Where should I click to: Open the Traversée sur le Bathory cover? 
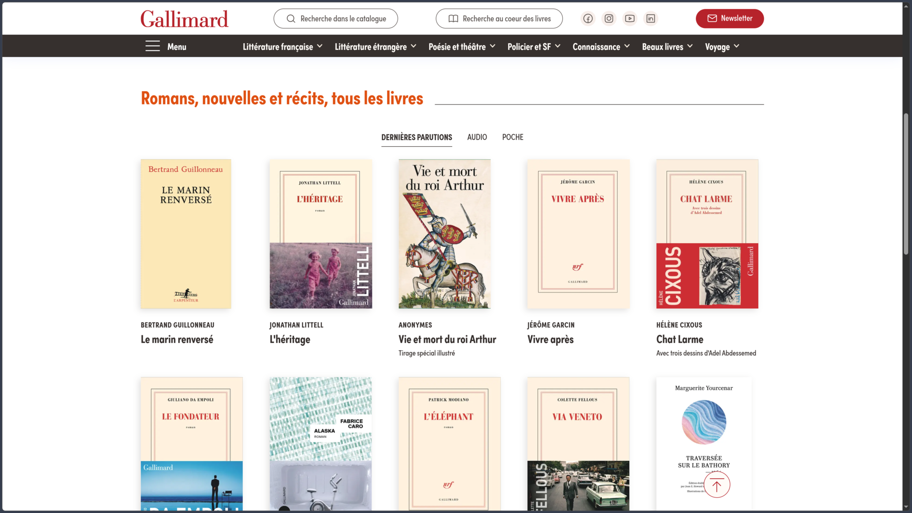coord(704,444)
